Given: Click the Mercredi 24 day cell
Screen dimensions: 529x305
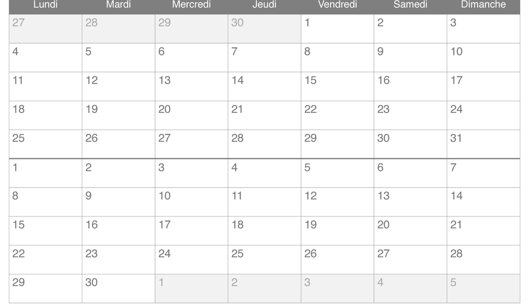Looking at the screenshot, I should (x=191, y=260).
